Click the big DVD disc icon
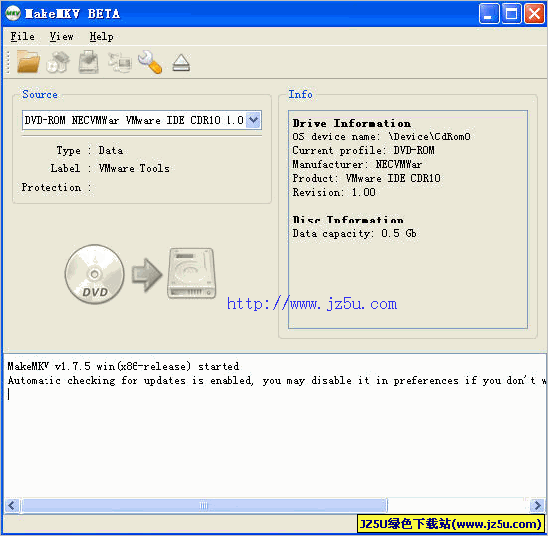The height and width of the screenshot is (536, 548). [x=94, y=274]
